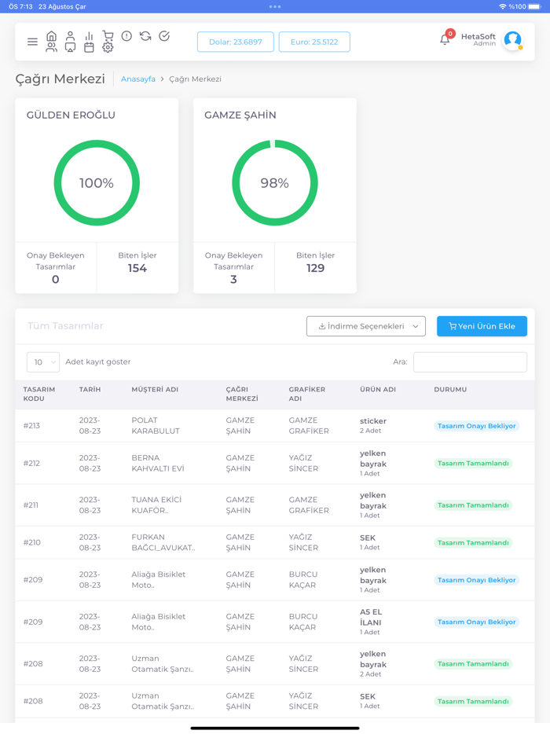
Task: Click Gülden Eroğlu Biten İşler 154
Action: coord(137,262)
